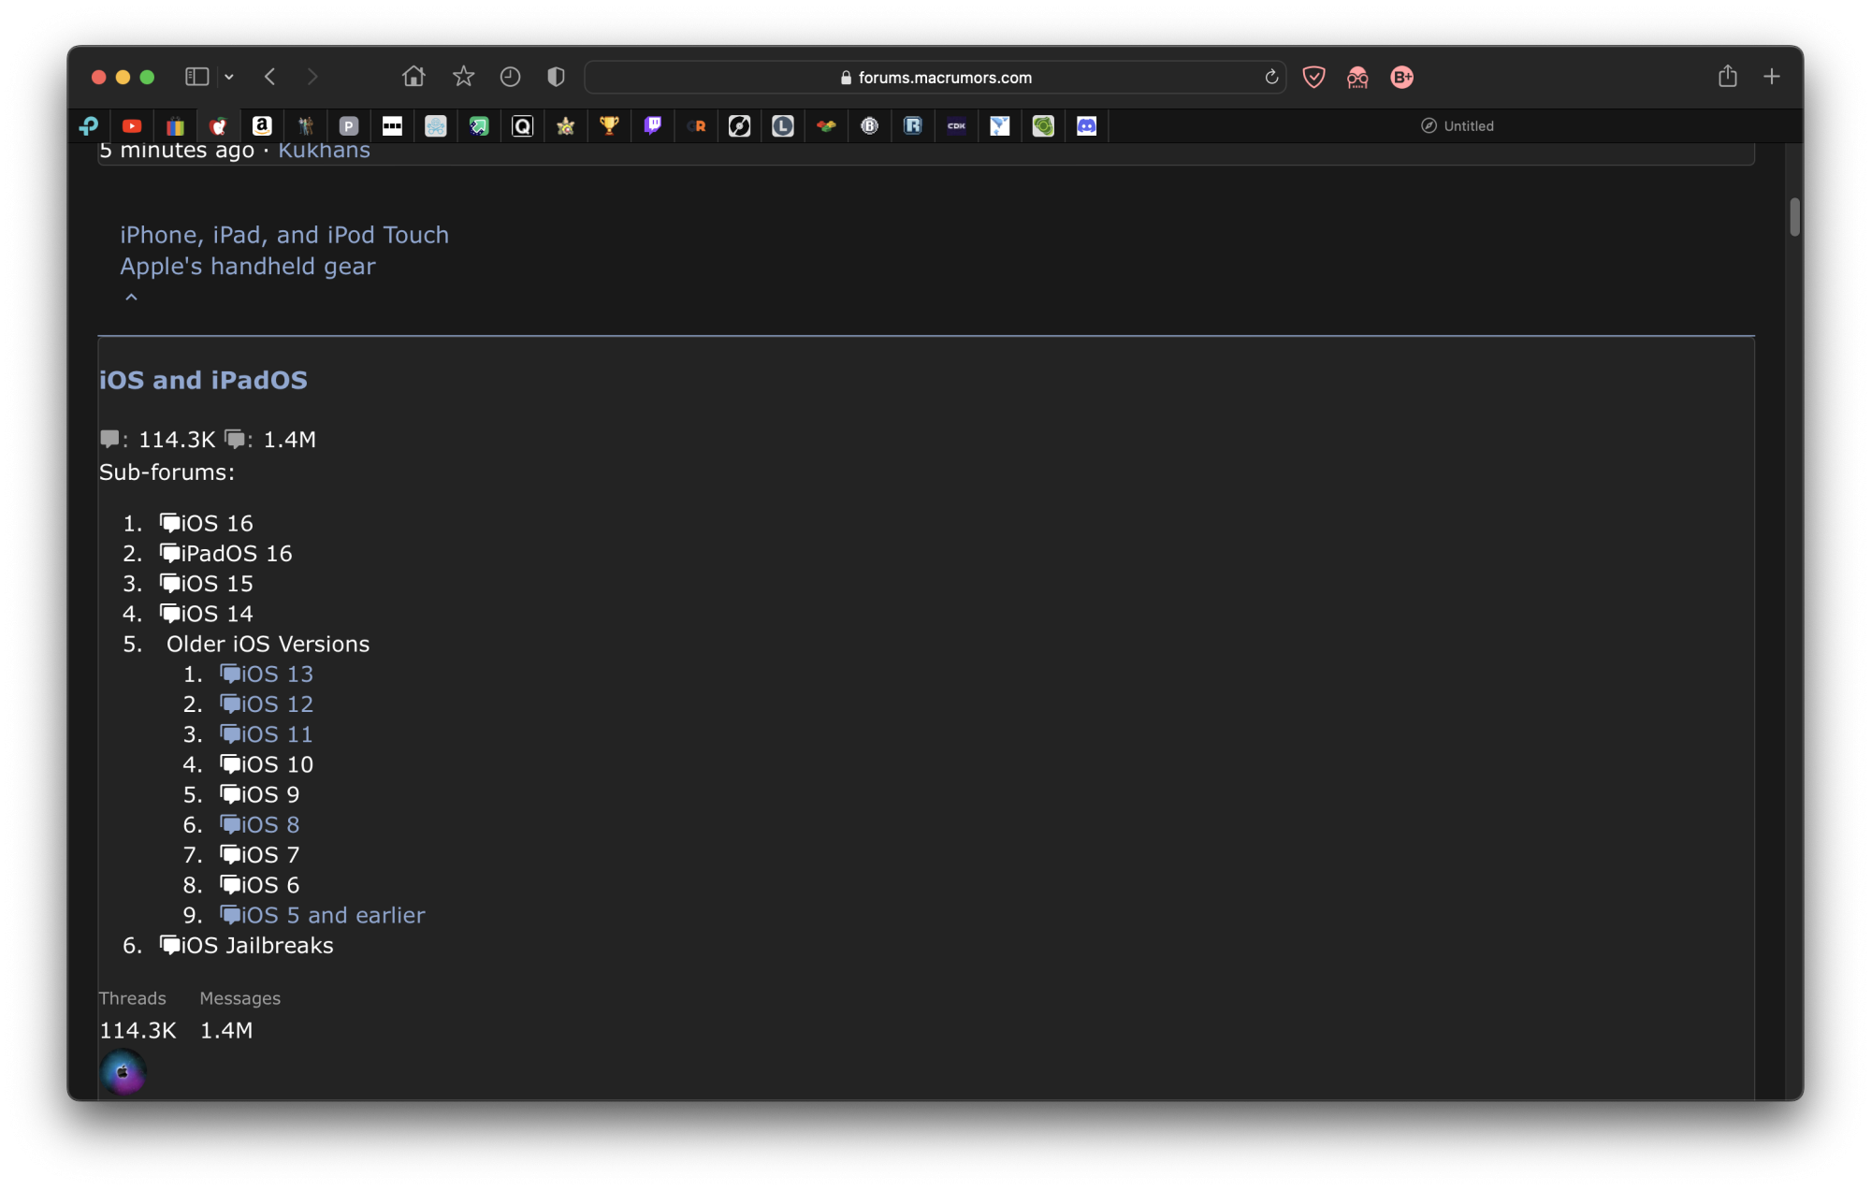Open the Discord pinned tab
This screenshot has width=1871, height=1190.
pyautogui.click(x=1086, y=126)
